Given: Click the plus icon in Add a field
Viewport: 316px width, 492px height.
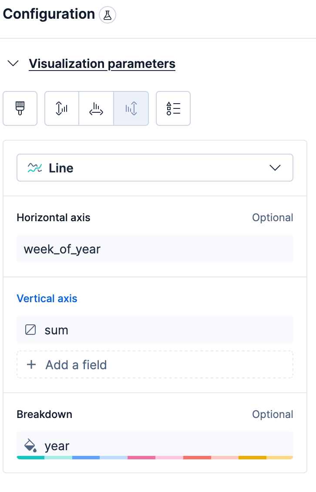Looking at the screenshot, I should pyautogui.click(x=31, y=364).
